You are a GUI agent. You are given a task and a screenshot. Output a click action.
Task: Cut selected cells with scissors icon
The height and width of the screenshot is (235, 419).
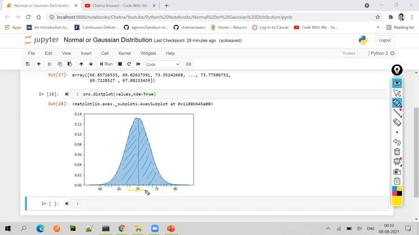50,64
